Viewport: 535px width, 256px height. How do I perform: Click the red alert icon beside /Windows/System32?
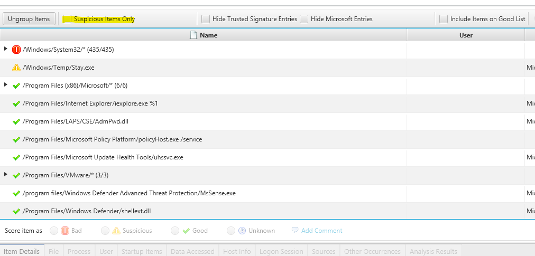point(16,50)
